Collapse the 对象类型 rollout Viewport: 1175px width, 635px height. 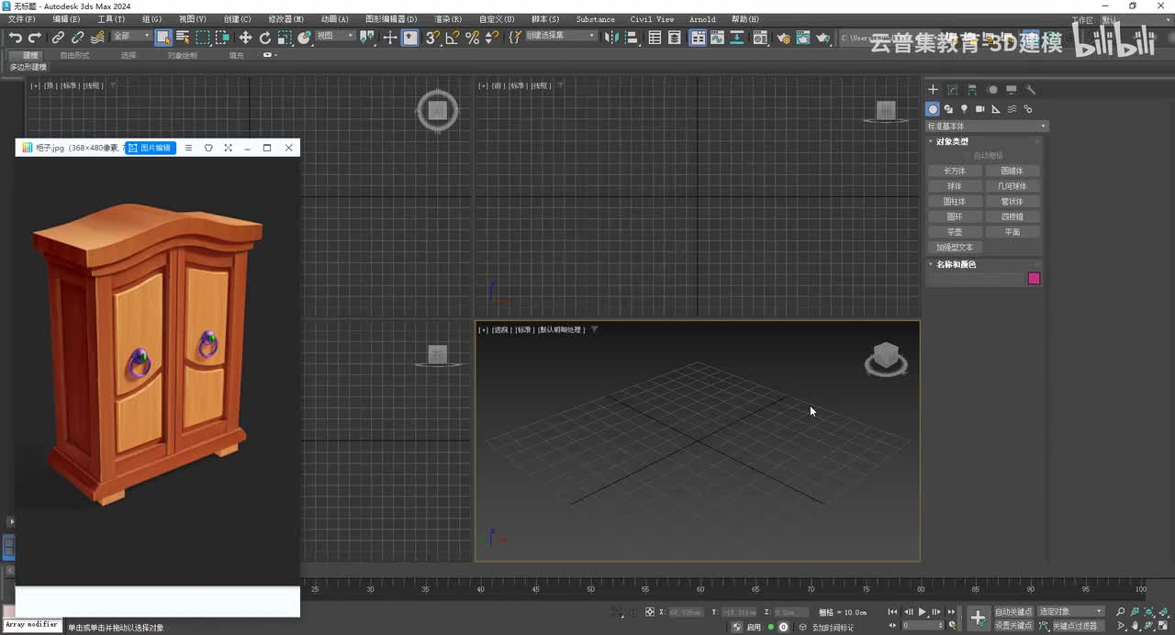952,141
